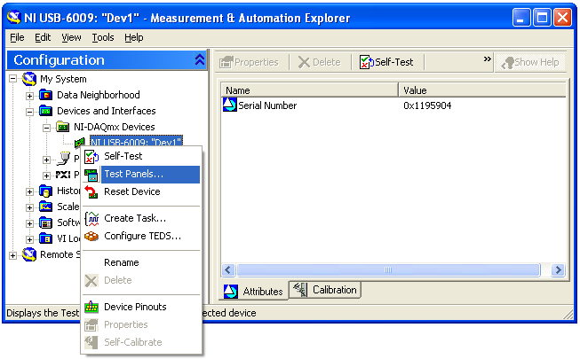
Task: Click the Show Help button
Action: click(x=529, y=62)
